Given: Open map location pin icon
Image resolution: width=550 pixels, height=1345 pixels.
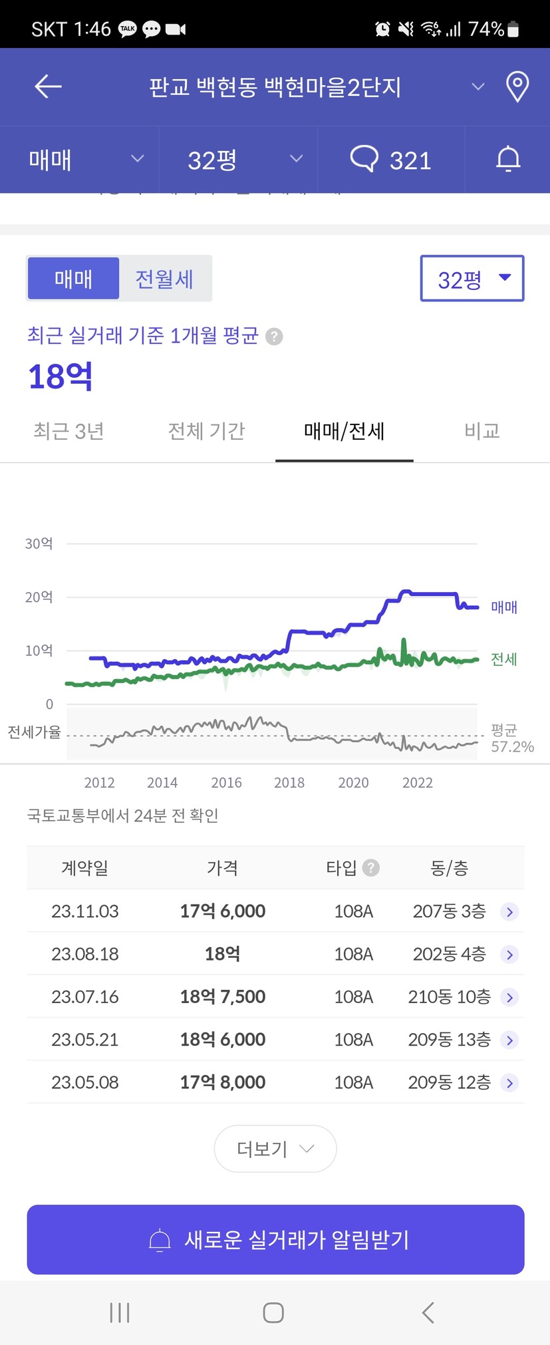Looking at the screenshot, I should pos(517,86).
